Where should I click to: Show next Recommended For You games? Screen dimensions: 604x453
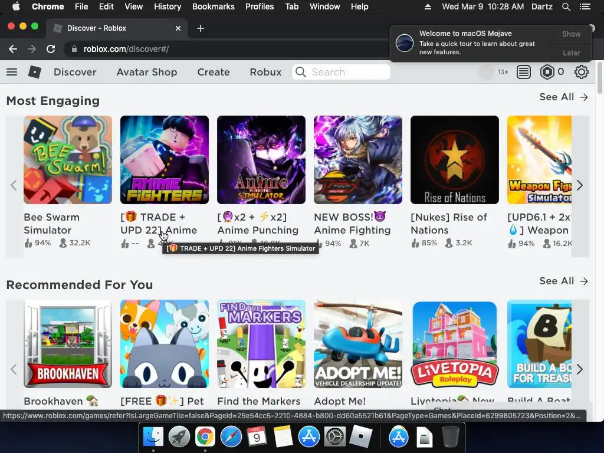pos(580,369)
